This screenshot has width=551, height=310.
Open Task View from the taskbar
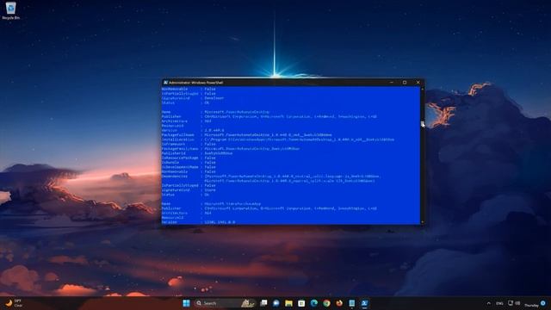click(263, 303)
